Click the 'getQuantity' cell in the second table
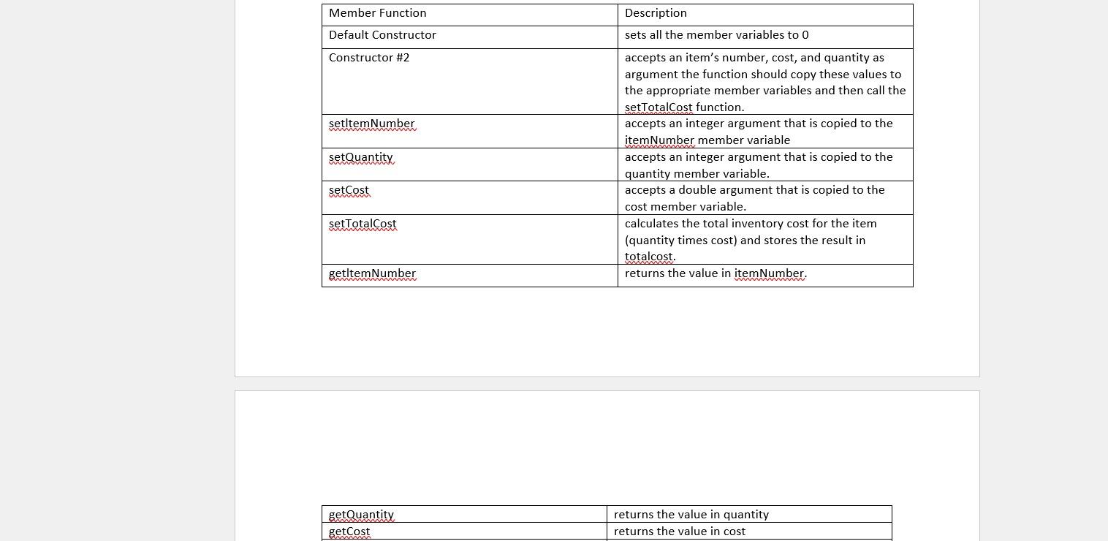 (x=361, y=515)
